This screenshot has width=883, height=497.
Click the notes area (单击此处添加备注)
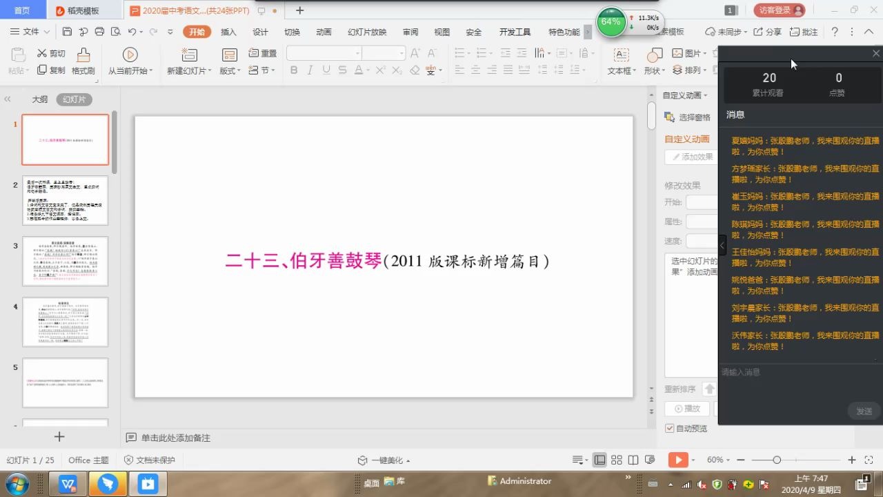point(176,438)
